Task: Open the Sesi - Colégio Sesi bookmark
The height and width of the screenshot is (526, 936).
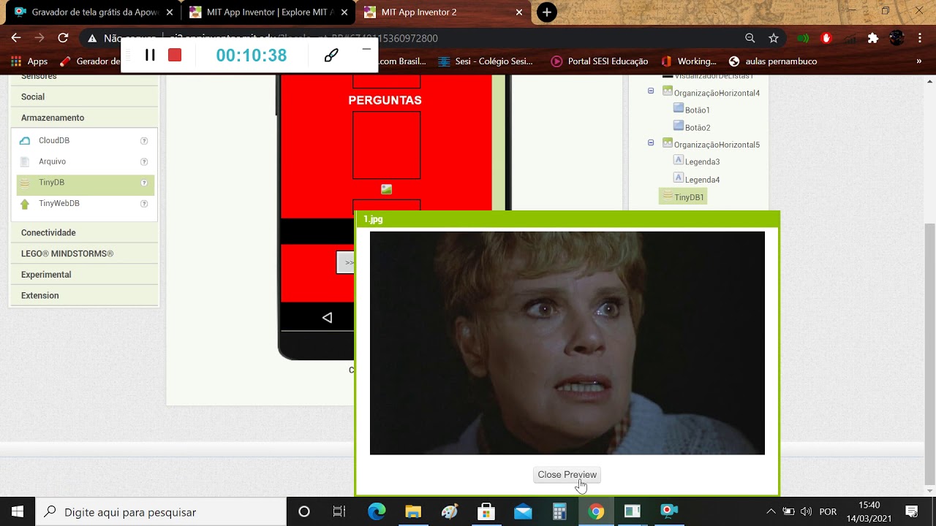Action: 486,61
